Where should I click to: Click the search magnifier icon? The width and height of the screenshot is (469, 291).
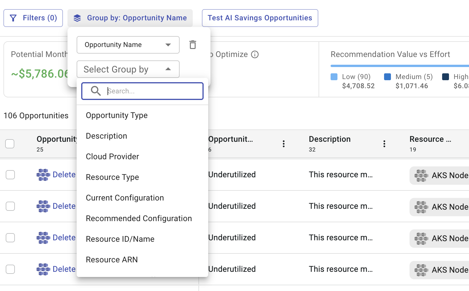pyautogui.click(x=96, y=91)
